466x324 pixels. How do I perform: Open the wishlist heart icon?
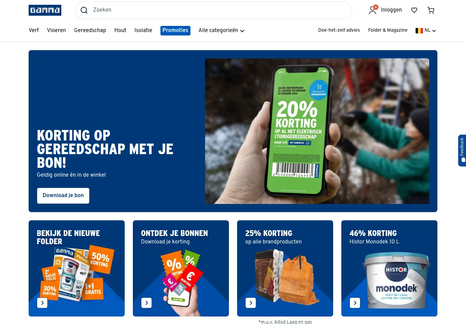pyautogui.click(x=414, y=10)
